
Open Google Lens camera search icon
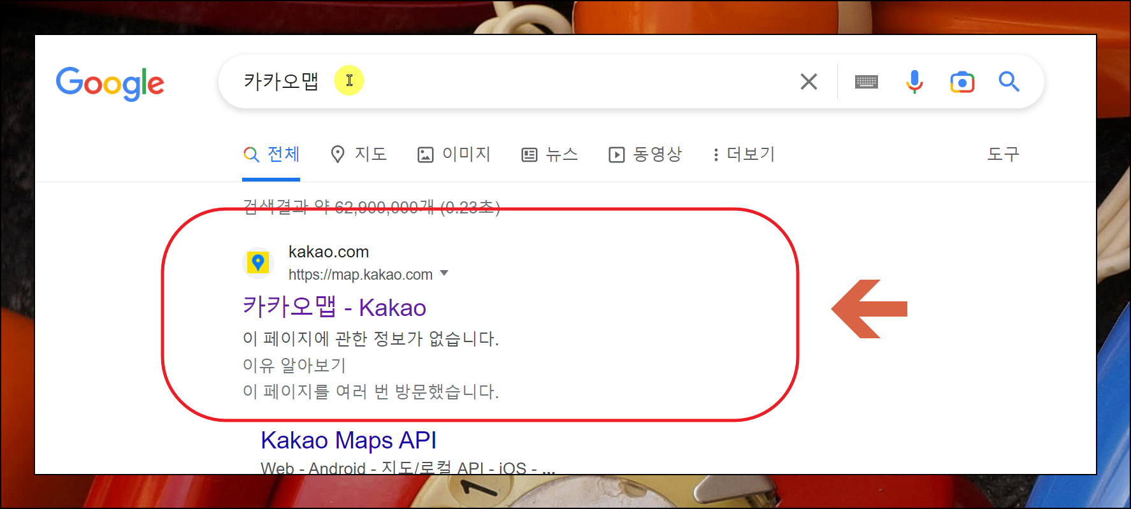(x=962, y=82)
